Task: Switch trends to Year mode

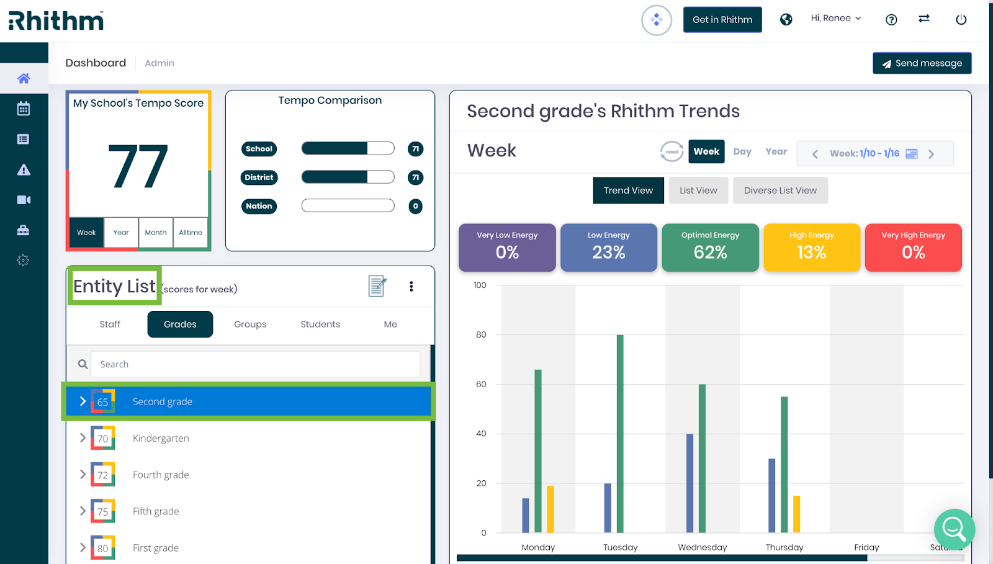Action: tap(776, 151)
